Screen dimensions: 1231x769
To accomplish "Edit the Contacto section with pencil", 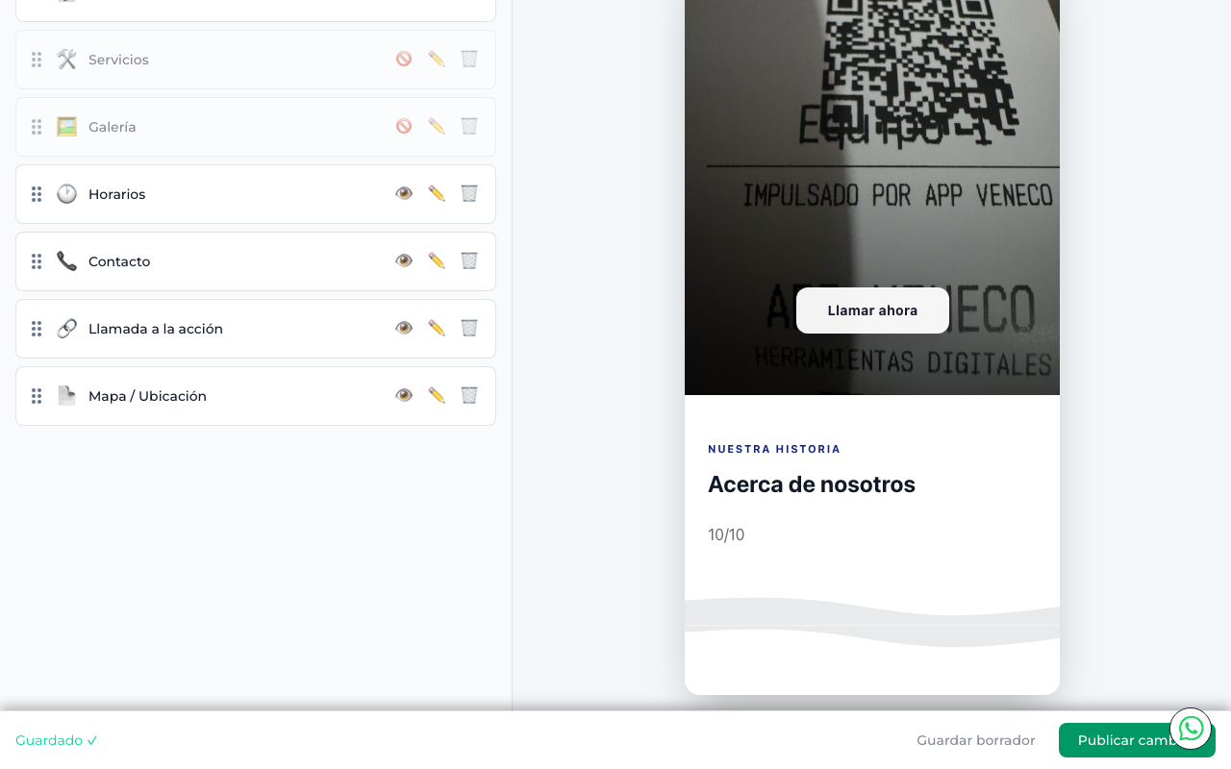I will pos(437,260).
